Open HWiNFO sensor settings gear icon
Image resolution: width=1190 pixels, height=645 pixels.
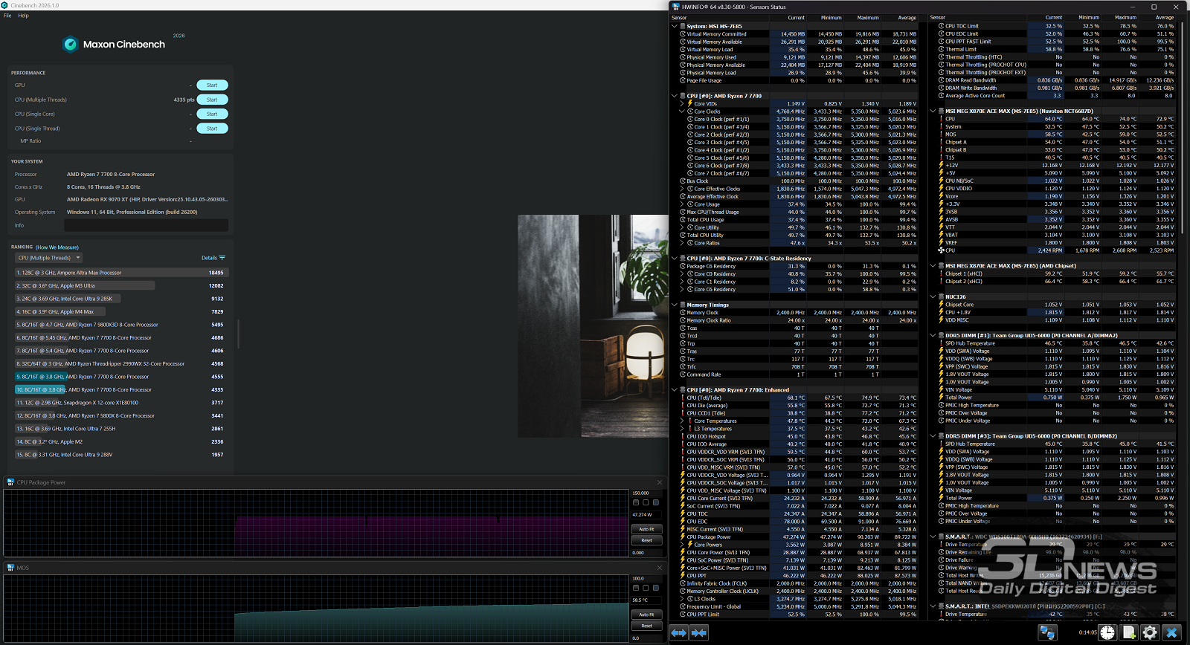point(1150,632)
